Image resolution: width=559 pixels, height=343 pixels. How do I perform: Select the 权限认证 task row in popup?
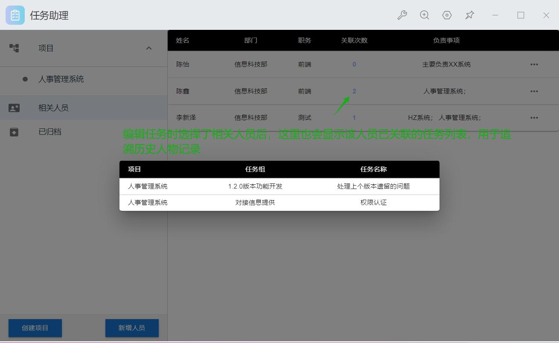point(279,203)
